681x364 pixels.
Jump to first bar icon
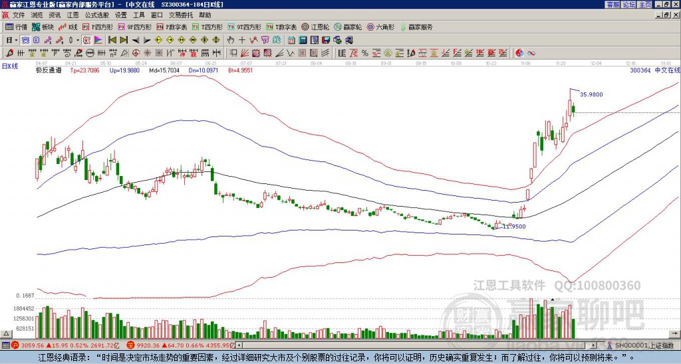click(x=112, y=41)
